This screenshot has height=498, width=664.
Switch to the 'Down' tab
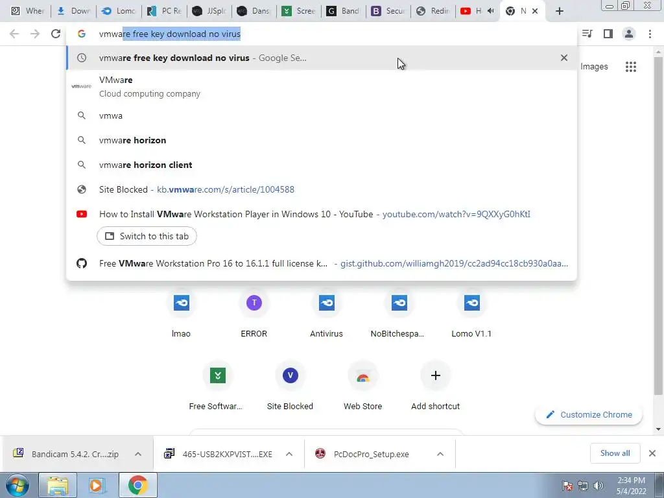coord(73,11)
